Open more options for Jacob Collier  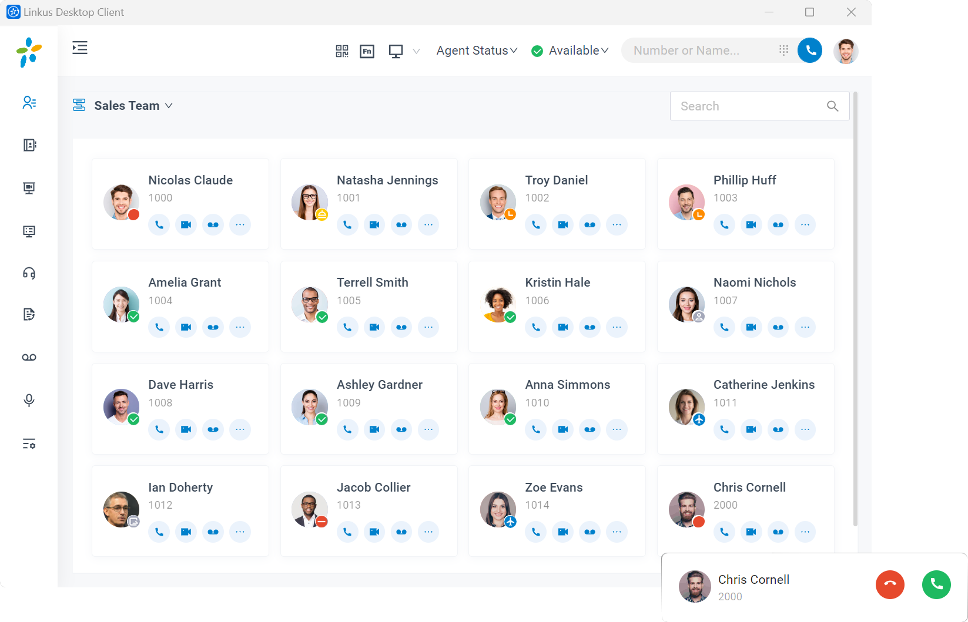pos(428,532)
